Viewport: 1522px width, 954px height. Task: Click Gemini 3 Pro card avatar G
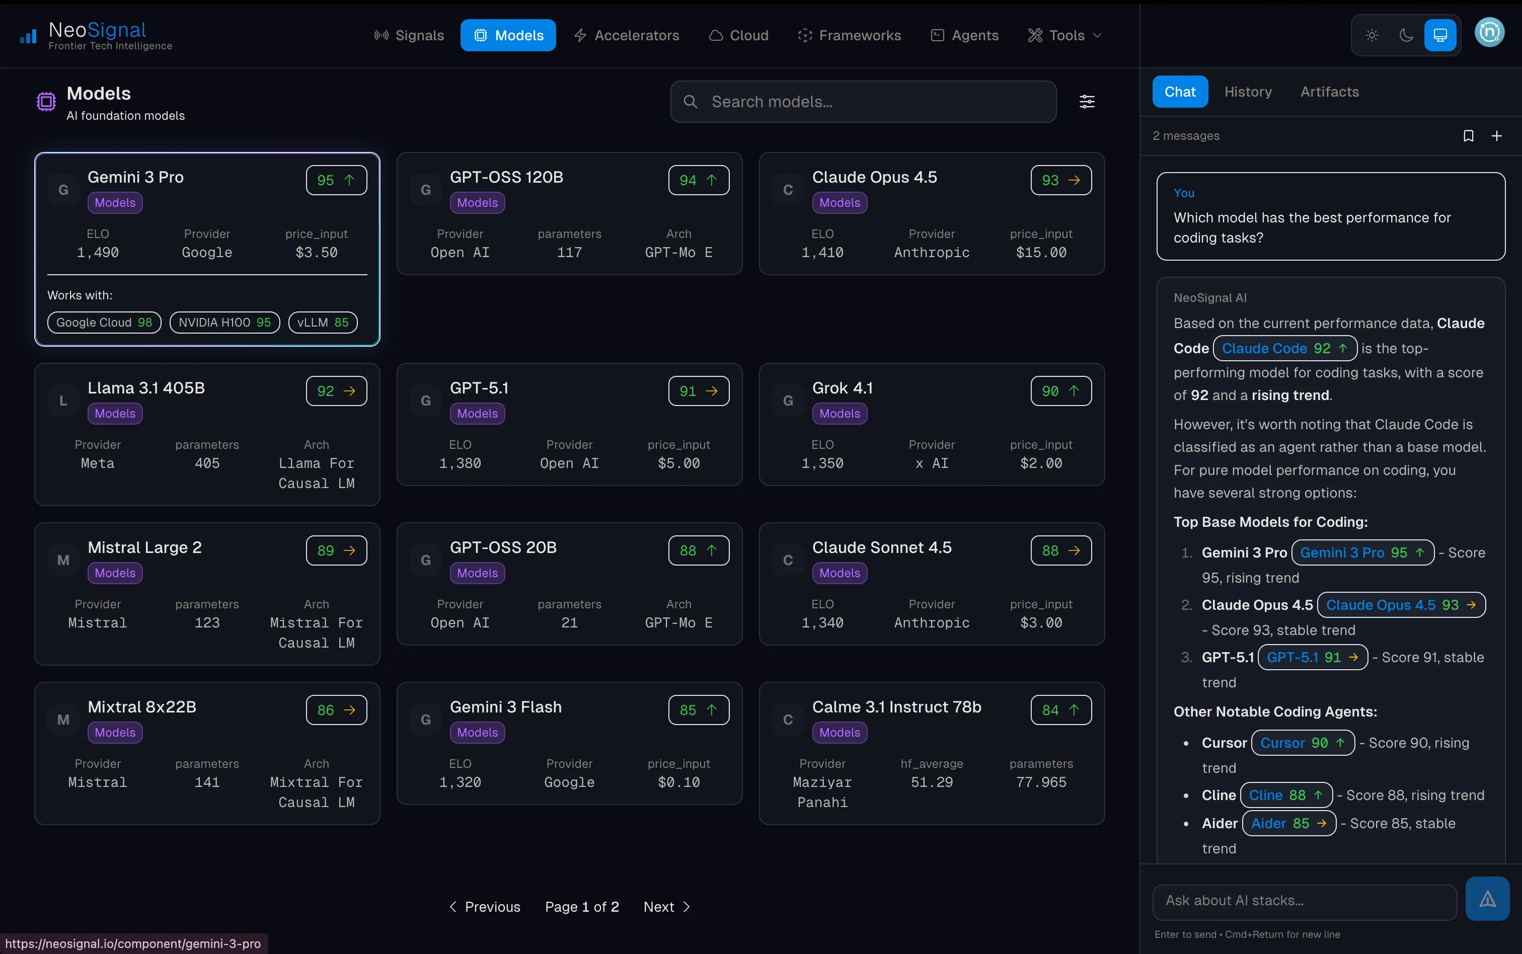tap(63, 190)
